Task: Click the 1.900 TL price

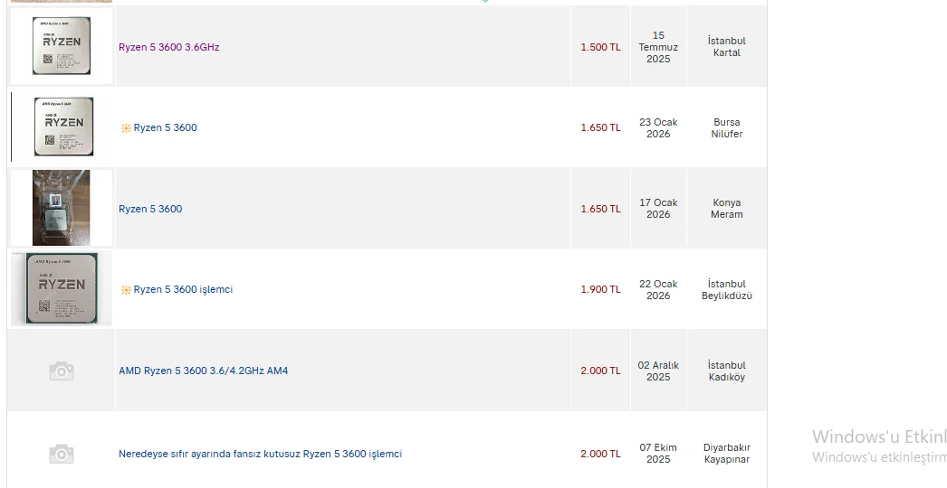Action: pos(600,290)
